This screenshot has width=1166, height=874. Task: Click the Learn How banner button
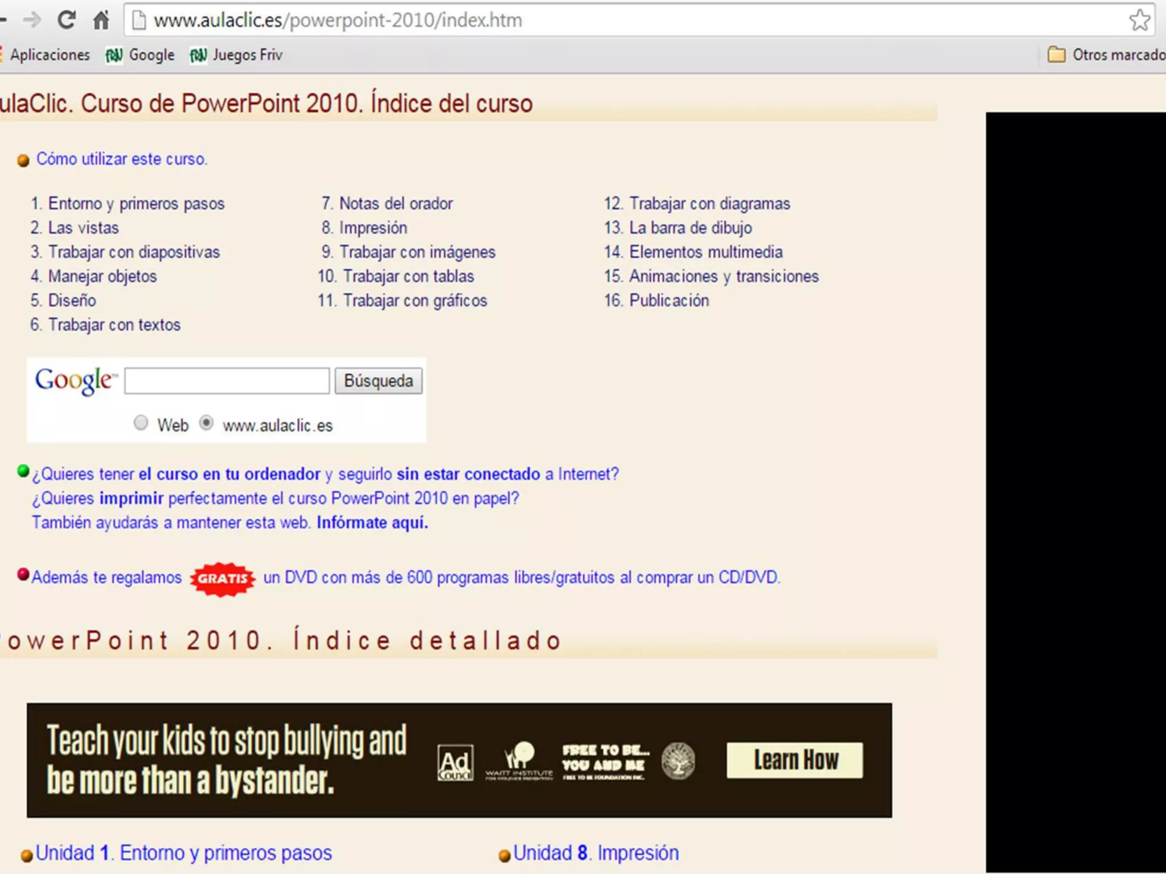pos(794,760)
